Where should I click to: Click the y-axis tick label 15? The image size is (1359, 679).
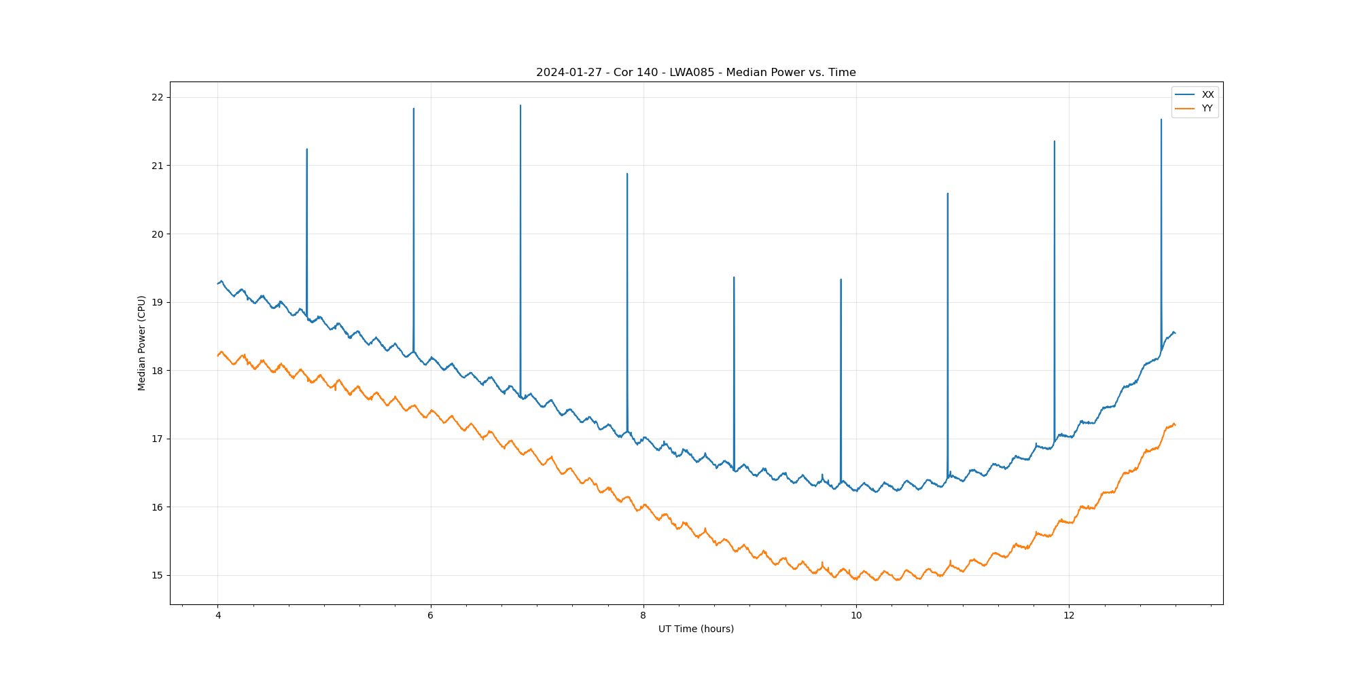pos(158,575)
